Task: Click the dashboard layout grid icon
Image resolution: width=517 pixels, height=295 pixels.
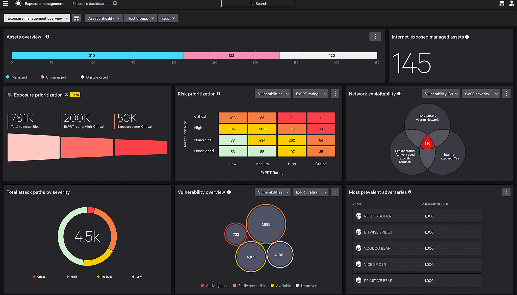Action: pyautogui.click(x=76, y=18)
